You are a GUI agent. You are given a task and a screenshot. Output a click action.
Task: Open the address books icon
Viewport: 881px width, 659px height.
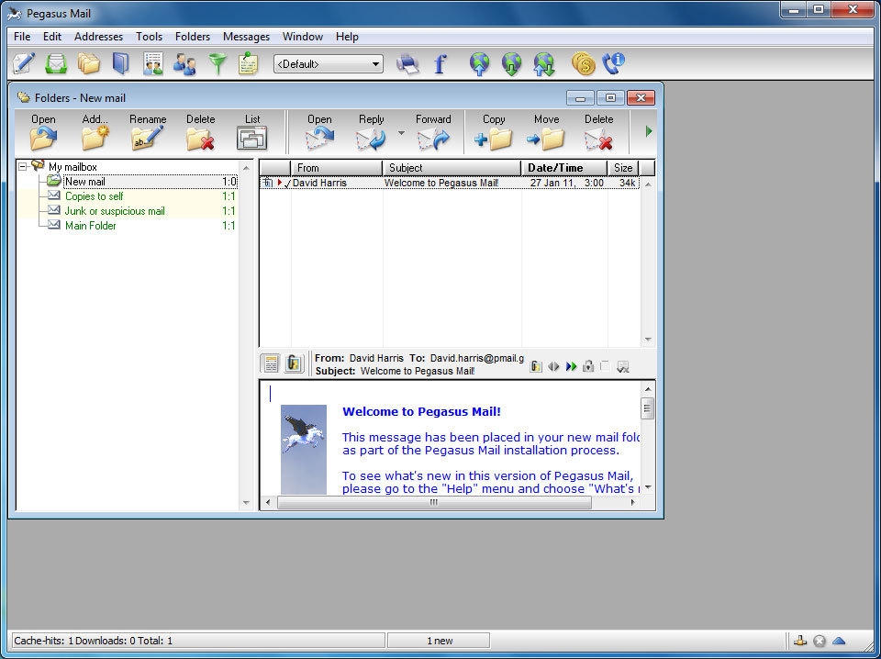(x=120, y=63)
